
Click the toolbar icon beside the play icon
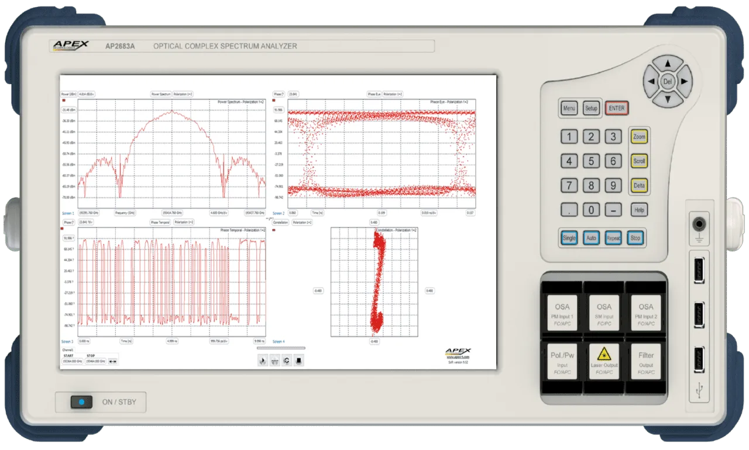point(274,361)
